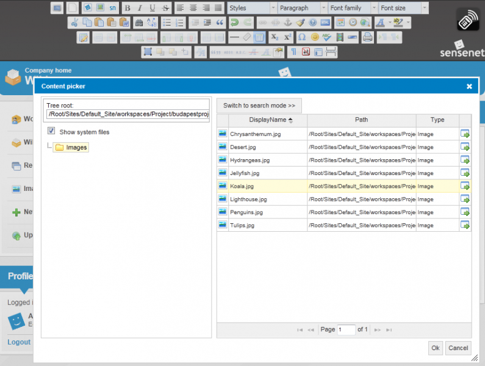Add Penguins.jpg using its row arrow icon
The height and width of the screenshot is (366, 485).
tap(465, 212)
